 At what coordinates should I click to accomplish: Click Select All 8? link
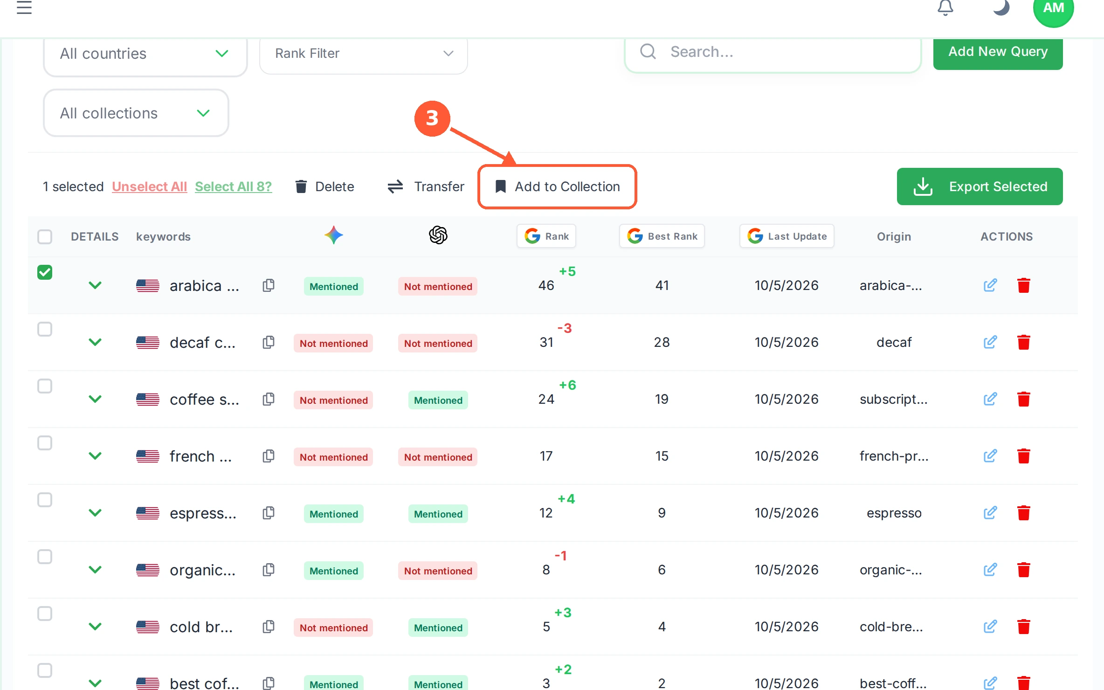[233, 186]
